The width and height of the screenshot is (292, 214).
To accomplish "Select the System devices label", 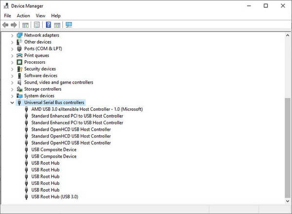I will (39, 96).
